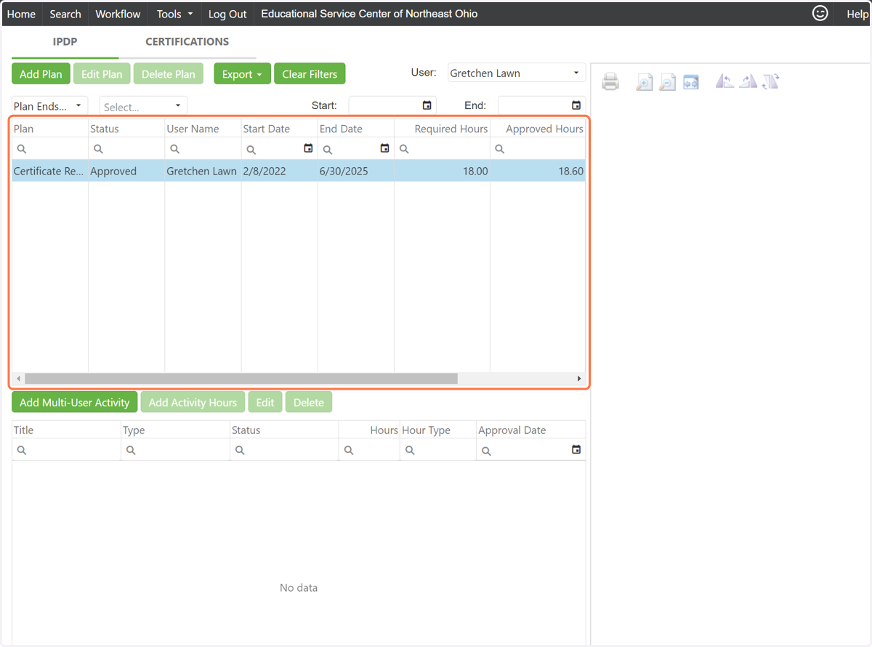Click search icon in Required Hours filter
This screenshot has width=872, height=647.
pos(404,149)
